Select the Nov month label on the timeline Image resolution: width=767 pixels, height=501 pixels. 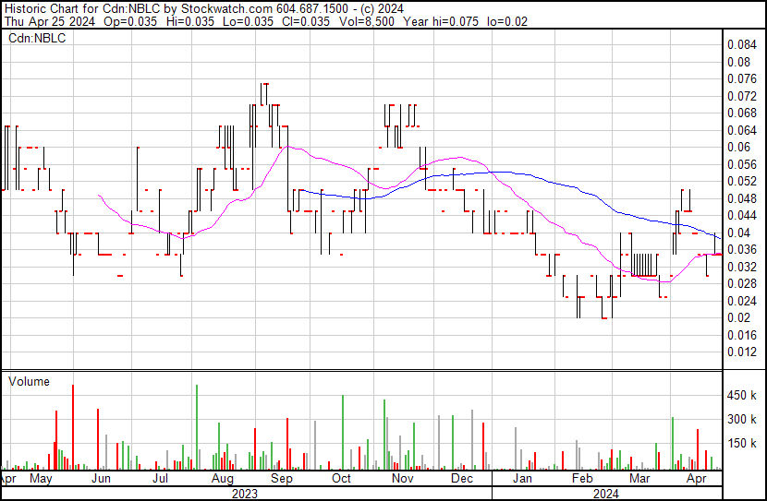pos(401,479)
